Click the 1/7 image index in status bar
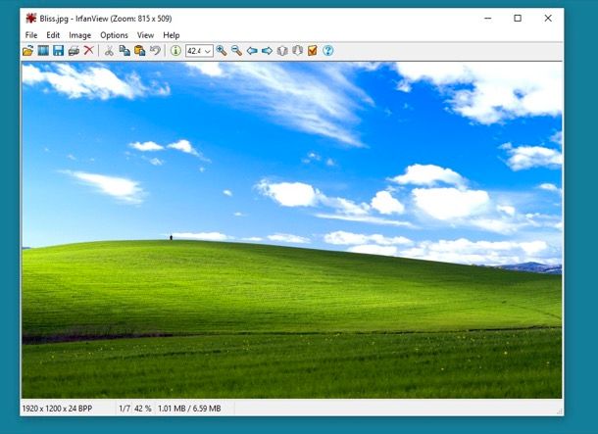Viewport: 598px width, 434px height. coord(124,409)
